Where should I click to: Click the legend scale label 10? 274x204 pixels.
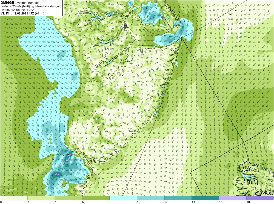138,202
